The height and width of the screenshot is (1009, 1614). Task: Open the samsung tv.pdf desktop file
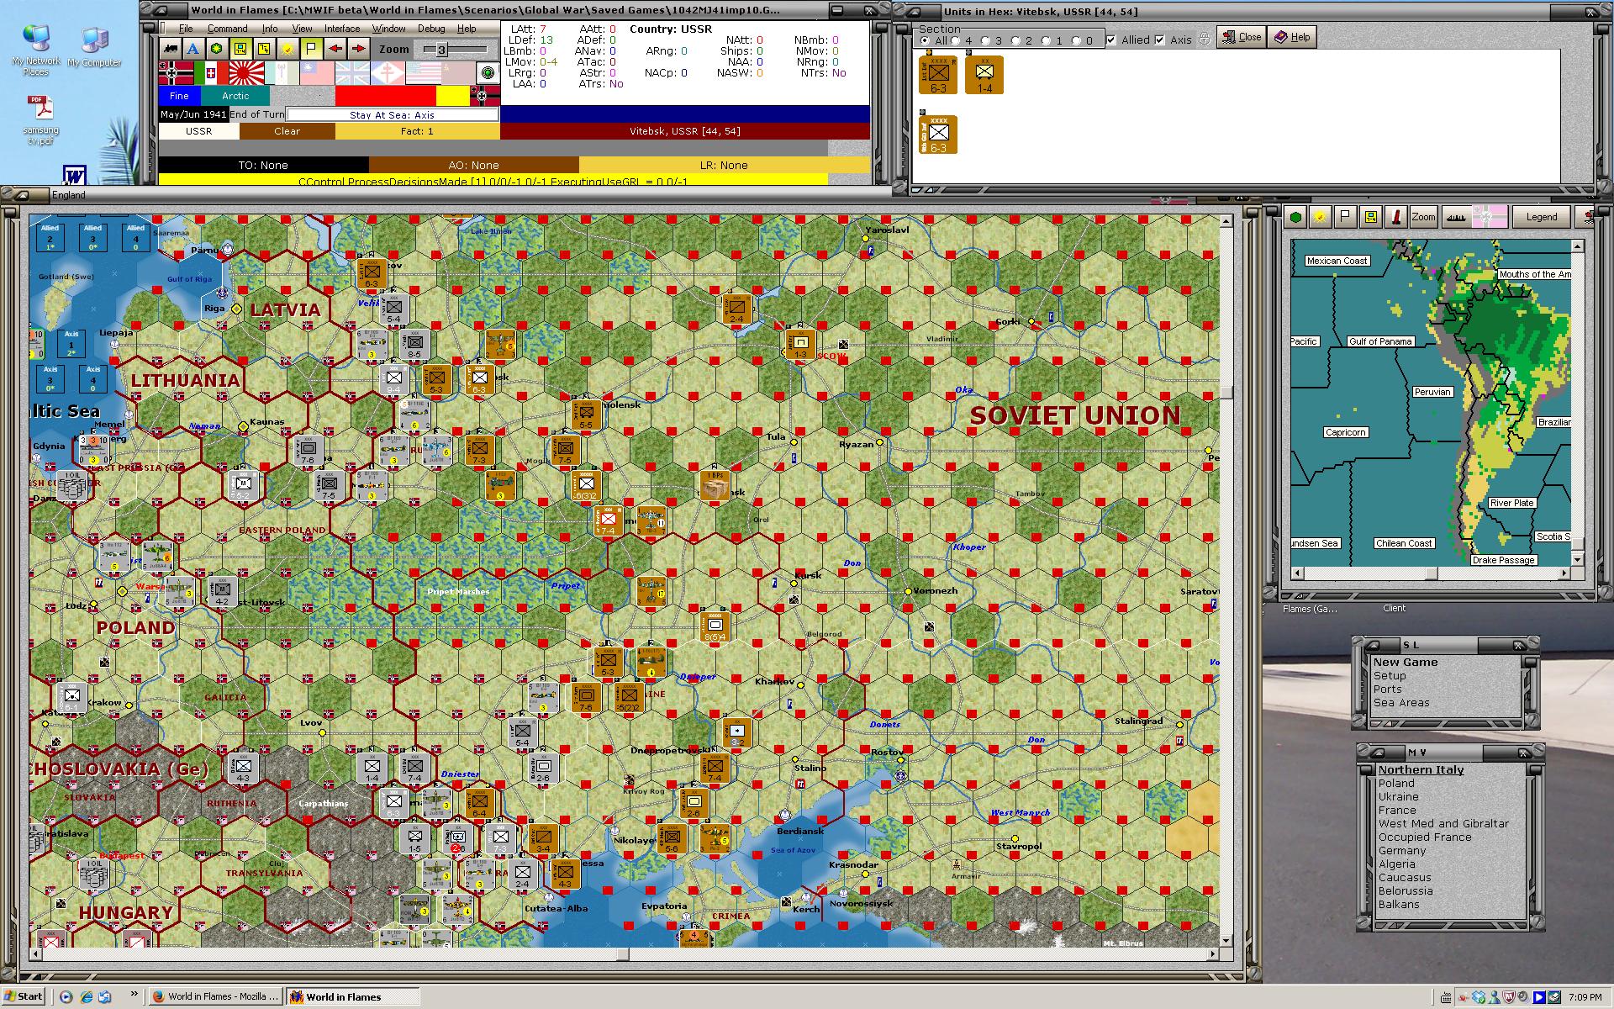pos(41,119)
